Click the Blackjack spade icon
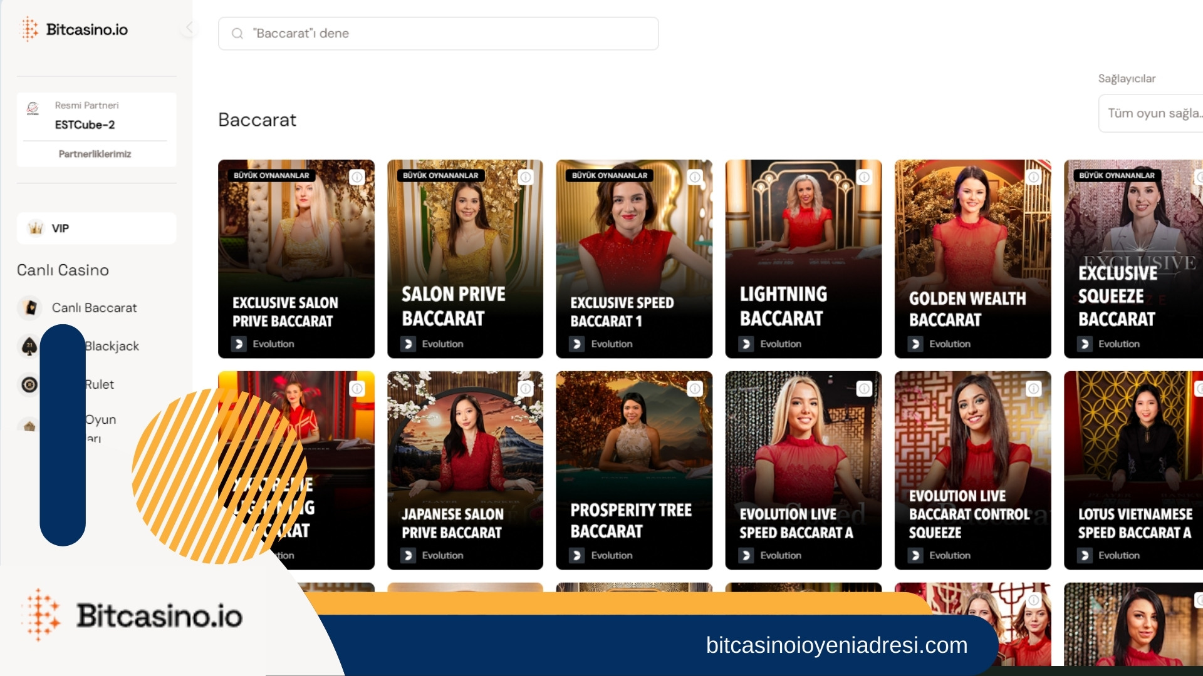The width and height of the screenshot is (1203, 676). tap(29, 346)
